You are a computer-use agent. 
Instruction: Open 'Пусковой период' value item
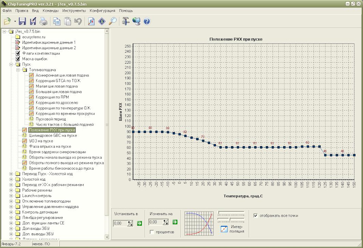coord(51,119)
